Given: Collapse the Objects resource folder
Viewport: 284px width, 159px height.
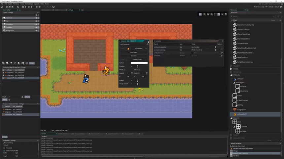Looking at the screenshot, I should click(x=231, y=75).
